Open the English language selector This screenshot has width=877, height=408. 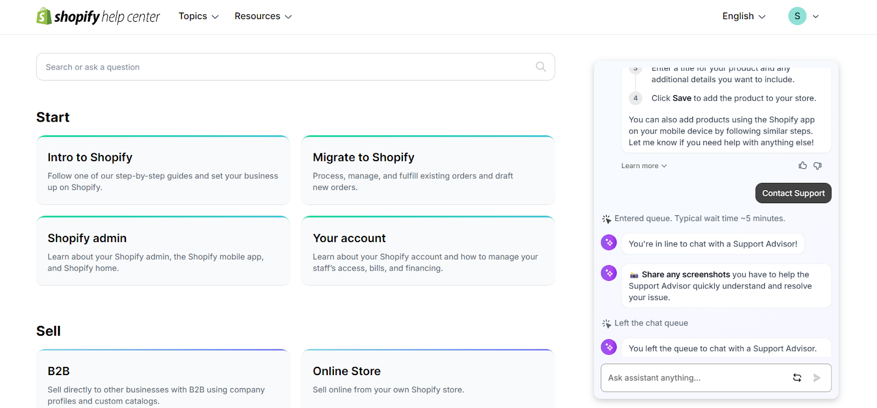(x=744, y=16)
